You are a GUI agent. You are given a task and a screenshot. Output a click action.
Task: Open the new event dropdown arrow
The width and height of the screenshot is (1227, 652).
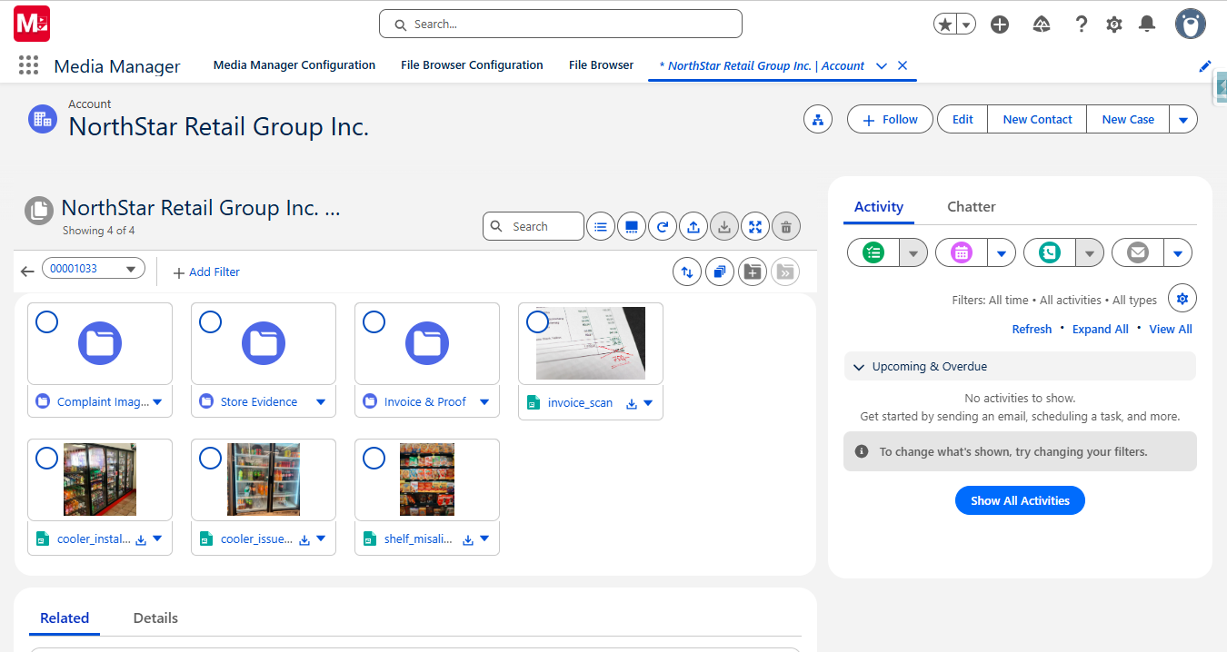click(x=1002, y=252)
